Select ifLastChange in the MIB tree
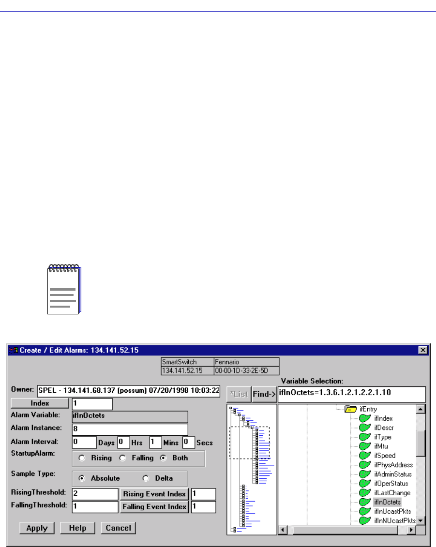This screenshot has height=547, width=436. [x=392, y=492]
